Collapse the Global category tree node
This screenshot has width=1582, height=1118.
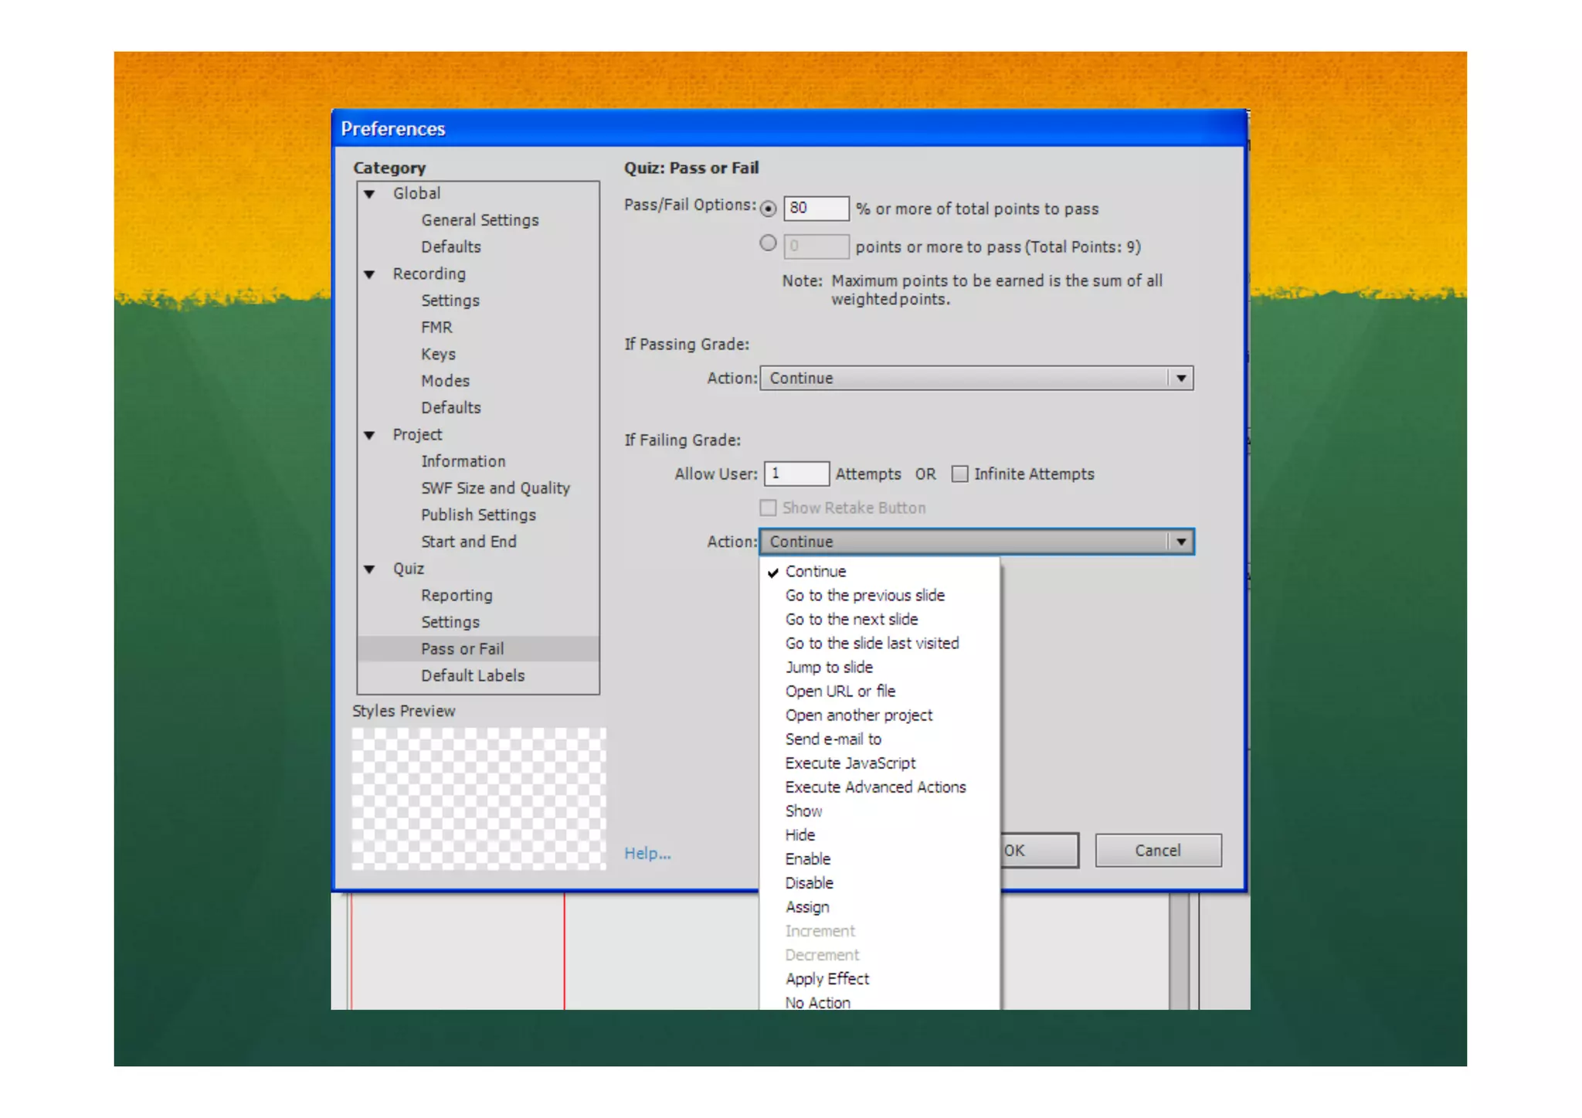click(x=370, y=194)
